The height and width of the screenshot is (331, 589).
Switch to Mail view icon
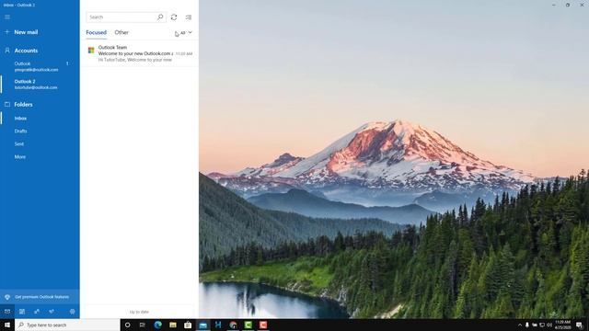tap(7, 312)
